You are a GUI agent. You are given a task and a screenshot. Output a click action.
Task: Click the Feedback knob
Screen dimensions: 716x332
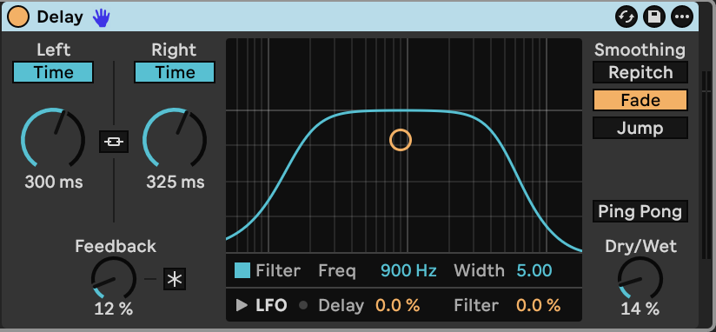click(x=114, y=279)
